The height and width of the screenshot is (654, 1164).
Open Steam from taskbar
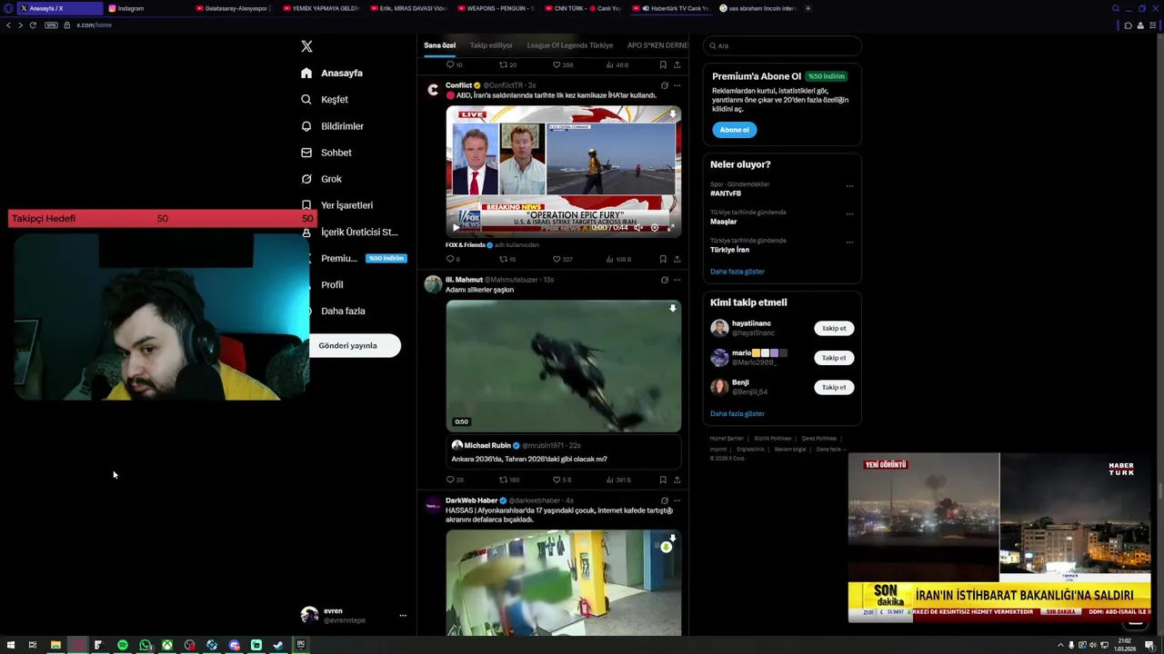click(x=278, y=645)
